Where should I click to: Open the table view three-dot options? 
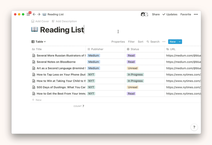pos(164,42)
